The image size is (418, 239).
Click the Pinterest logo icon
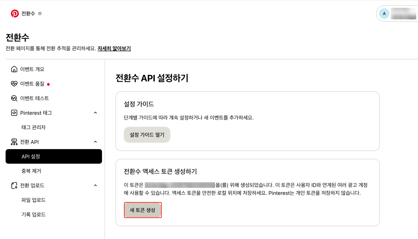click(15, 13)
